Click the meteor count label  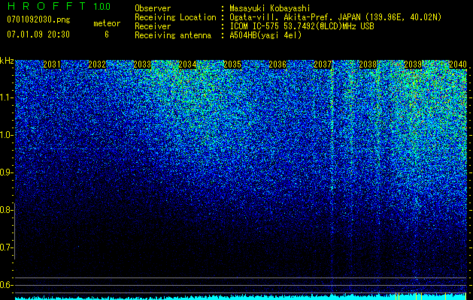[x=107, y=23]
